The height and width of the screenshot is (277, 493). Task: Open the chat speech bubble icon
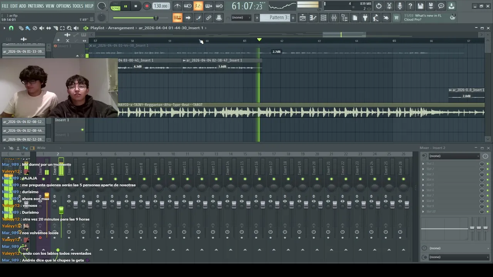441,6
